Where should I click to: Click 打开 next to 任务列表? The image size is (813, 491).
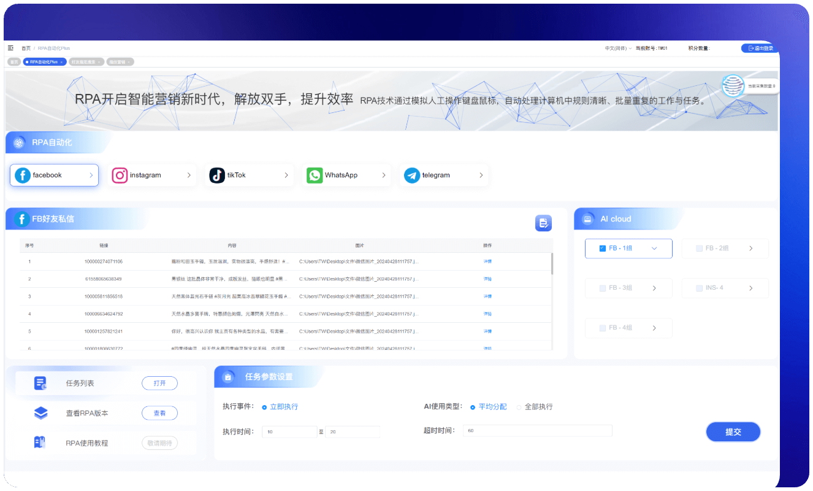point(159,384)
